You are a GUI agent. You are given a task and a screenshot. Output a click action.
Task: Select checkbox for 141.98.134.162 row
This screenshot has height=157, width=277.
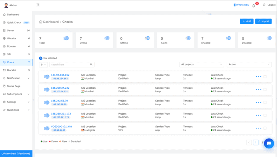(x=265, y=77)
